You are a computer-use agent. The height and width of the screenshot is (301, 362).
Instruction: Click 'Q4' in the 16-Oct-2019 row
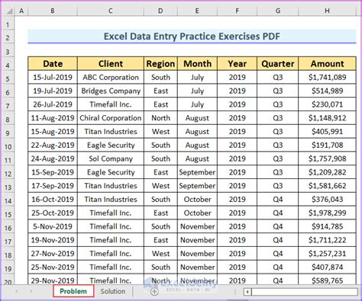pyautogui.click(x=277, y=200)
